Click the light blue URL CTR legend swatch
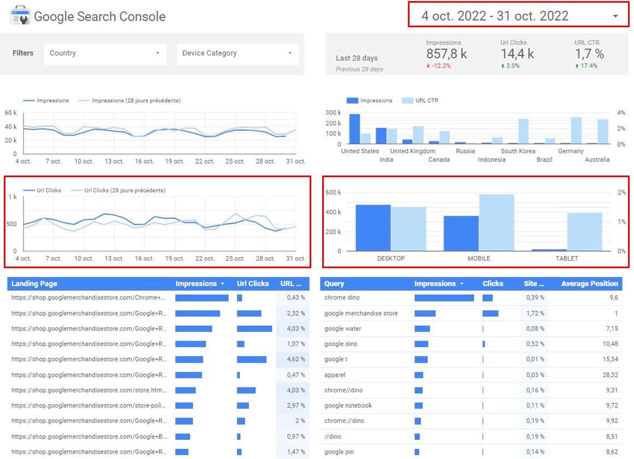 coord(407,100)
